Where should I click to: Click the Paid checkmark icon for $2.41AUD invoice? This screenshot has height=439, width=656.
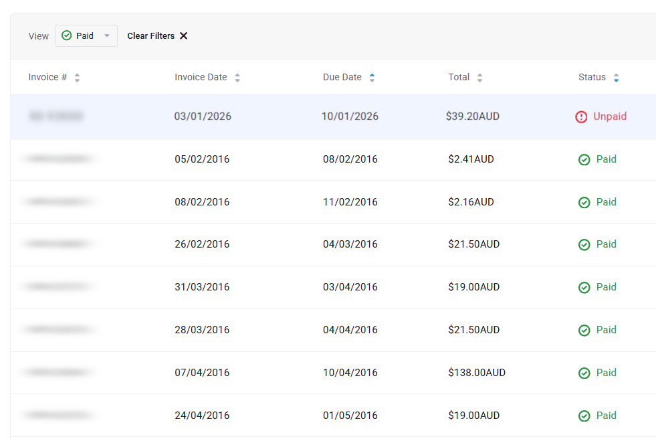[584, 160]
